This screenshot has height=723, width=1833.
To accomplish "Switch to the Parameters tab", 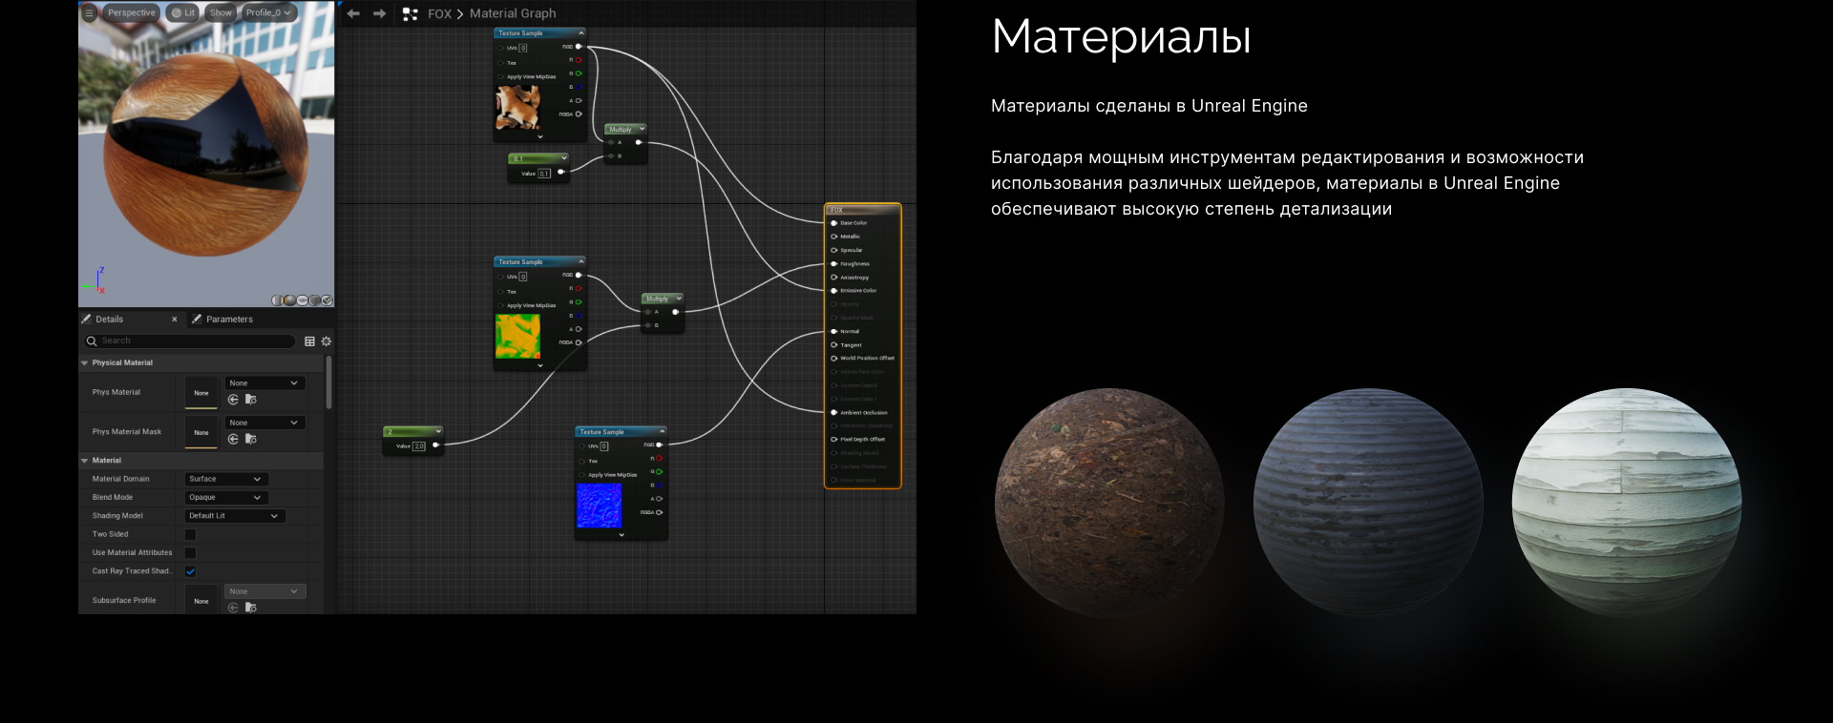I will [x=228, y=320].
